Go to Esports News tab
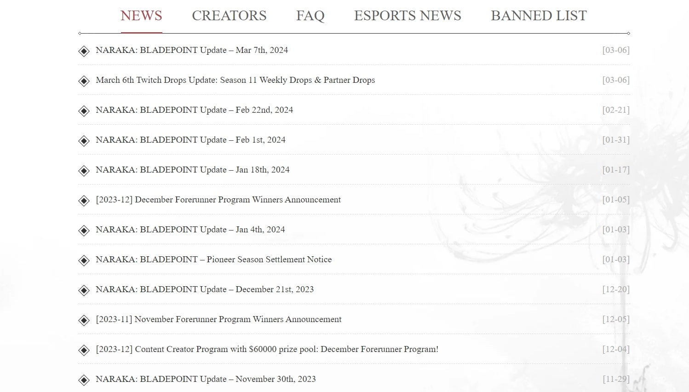Screen dimensions: 689x392 pos(408,16)
